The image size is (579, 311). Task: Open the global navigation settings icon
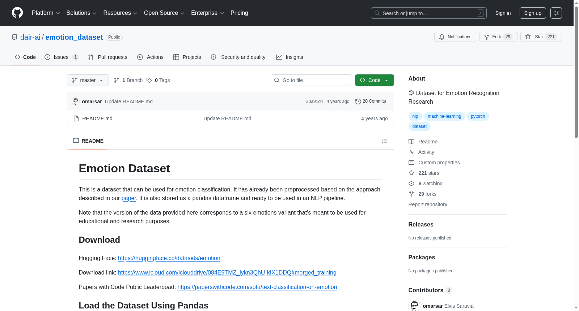[x=556, y=13]
